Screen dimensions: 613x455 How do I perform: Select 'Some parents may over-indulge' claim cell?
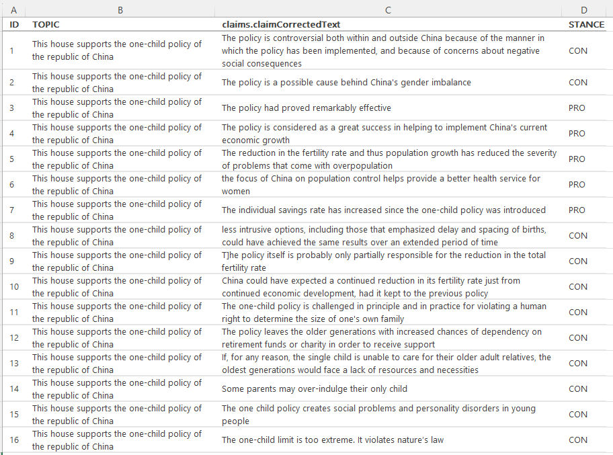388,389
